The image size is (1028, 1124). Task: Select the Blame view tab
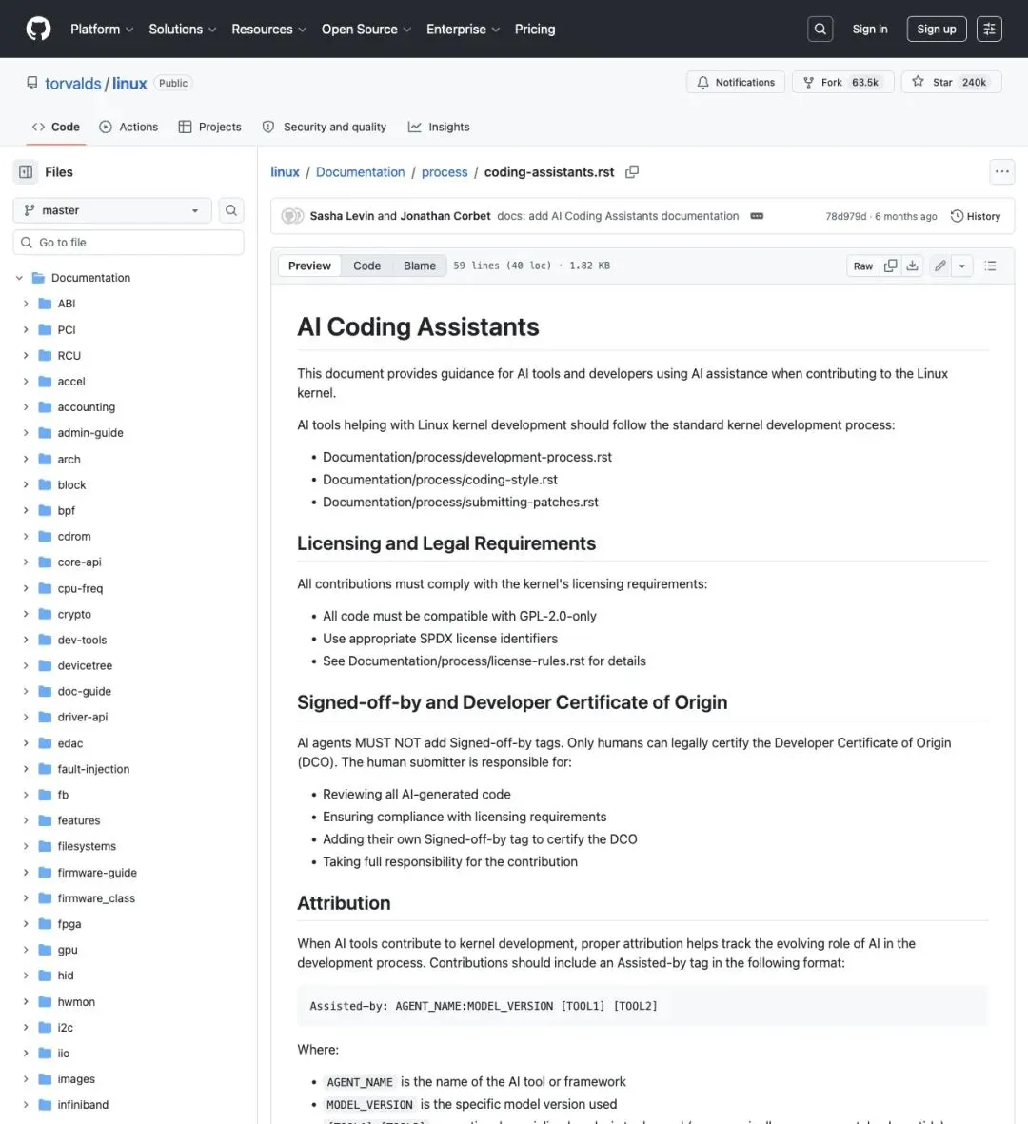pos(420,266)
